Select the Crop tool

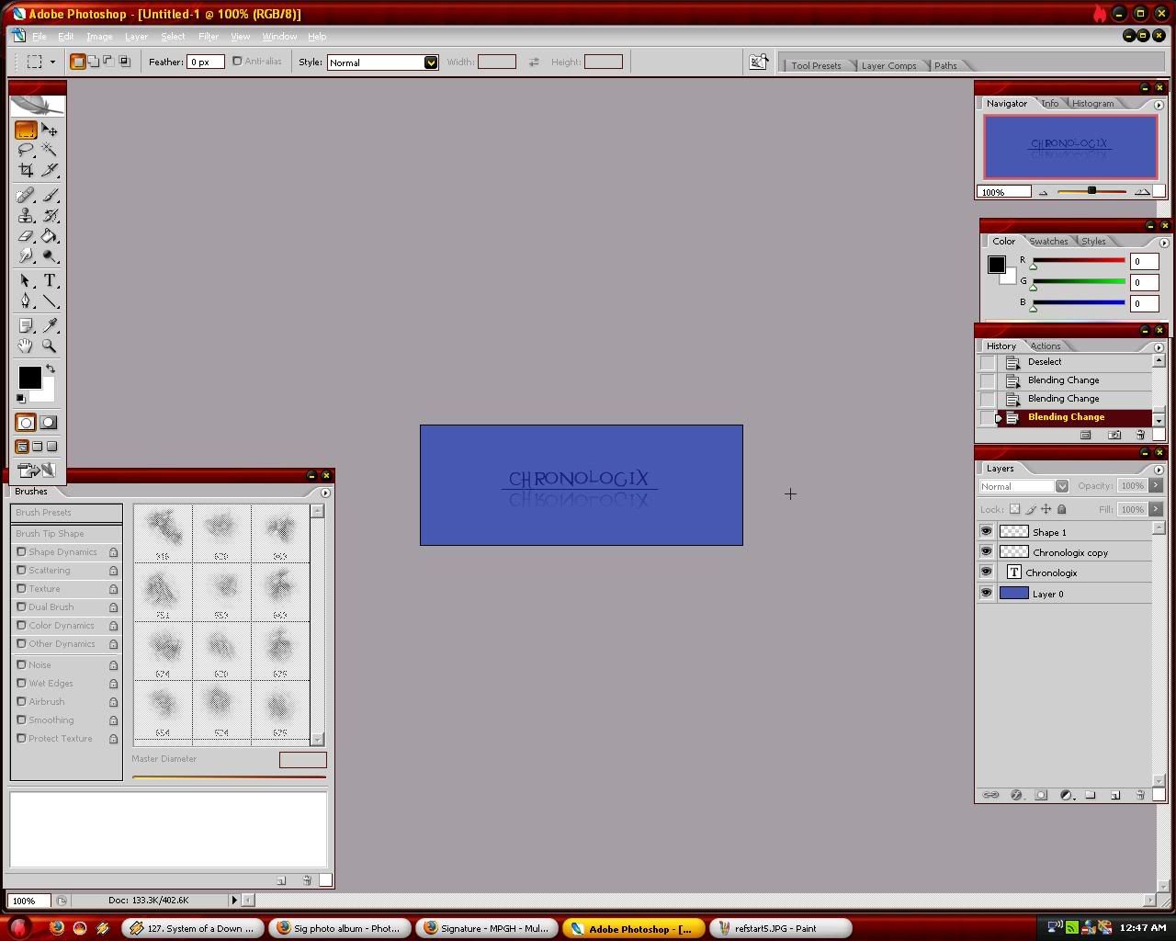26,170
